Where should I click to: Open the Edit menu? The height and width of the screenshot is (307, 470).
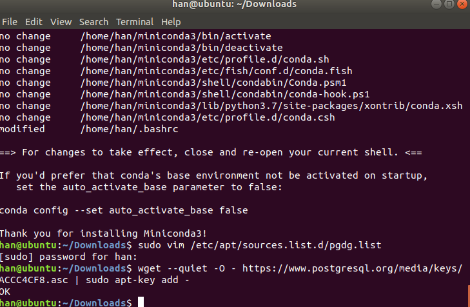pyautogui.click(x=34, y=22)
